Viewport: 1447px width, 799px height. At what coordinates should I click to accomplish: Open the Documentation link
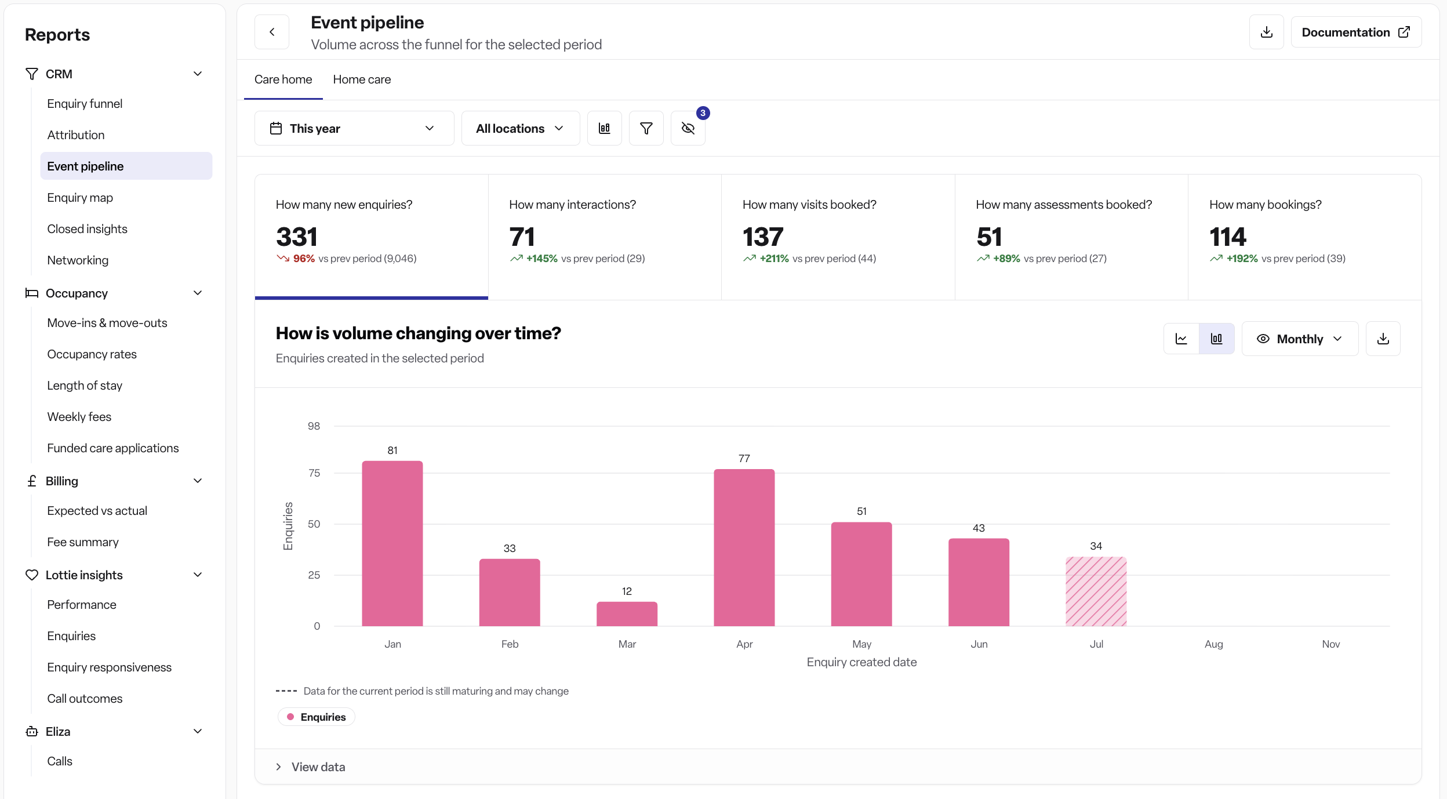coord(1356,32)
